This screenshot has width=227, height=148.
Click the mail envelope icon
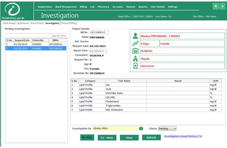click(x=136, y=51)
